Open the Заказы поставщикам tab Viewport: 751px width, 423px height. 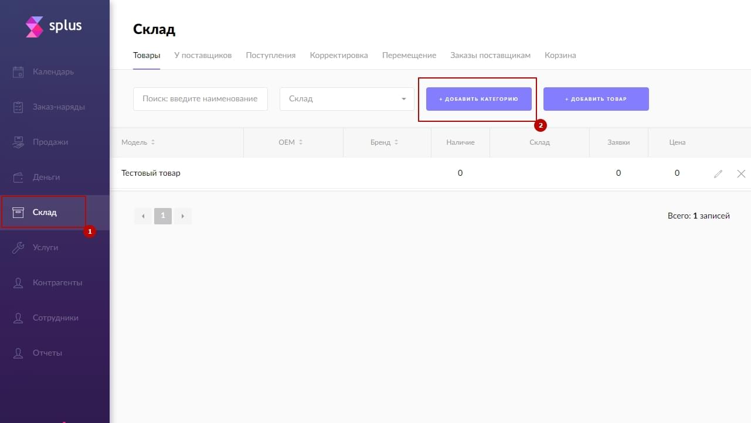(x=490, y=55)
